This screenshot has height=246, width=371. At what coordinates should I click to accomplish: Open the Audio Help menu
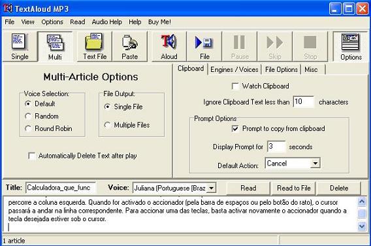[x=107, y=22]
